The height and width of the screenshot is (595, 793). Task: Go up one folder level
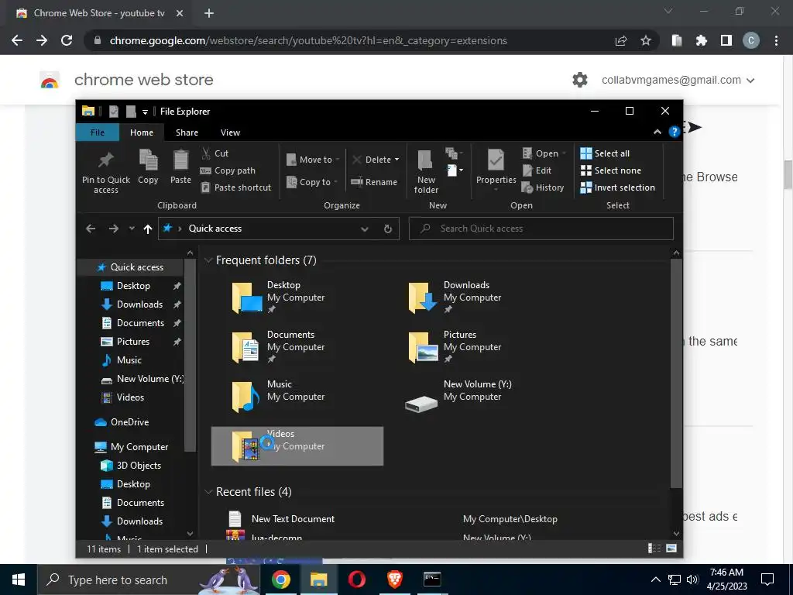point(148,229)
